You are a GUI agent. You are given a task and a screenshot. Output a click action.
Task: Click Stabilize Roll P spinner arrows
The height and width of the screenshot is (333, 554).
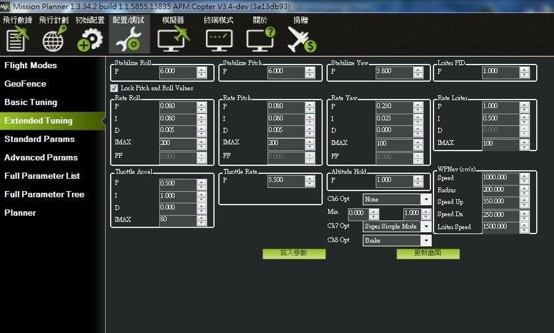202,72
